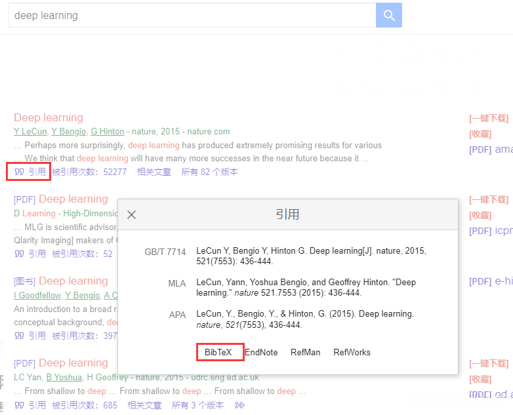Viewport: 513px width, 415px height.
Task: Open the EndNote export link
Action: pyautogui.click(x=261, y=352)
